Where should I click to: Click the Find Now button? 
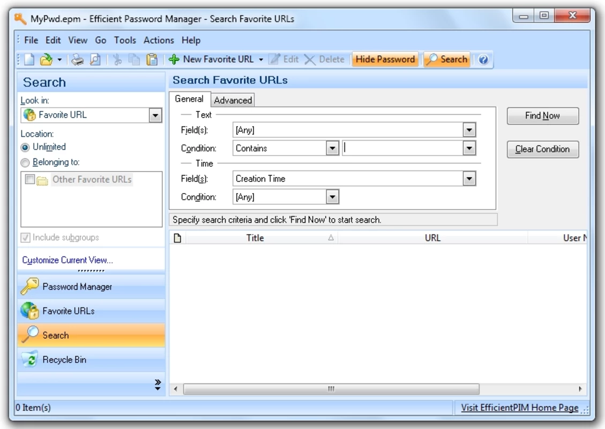click(x=542, y=116)
